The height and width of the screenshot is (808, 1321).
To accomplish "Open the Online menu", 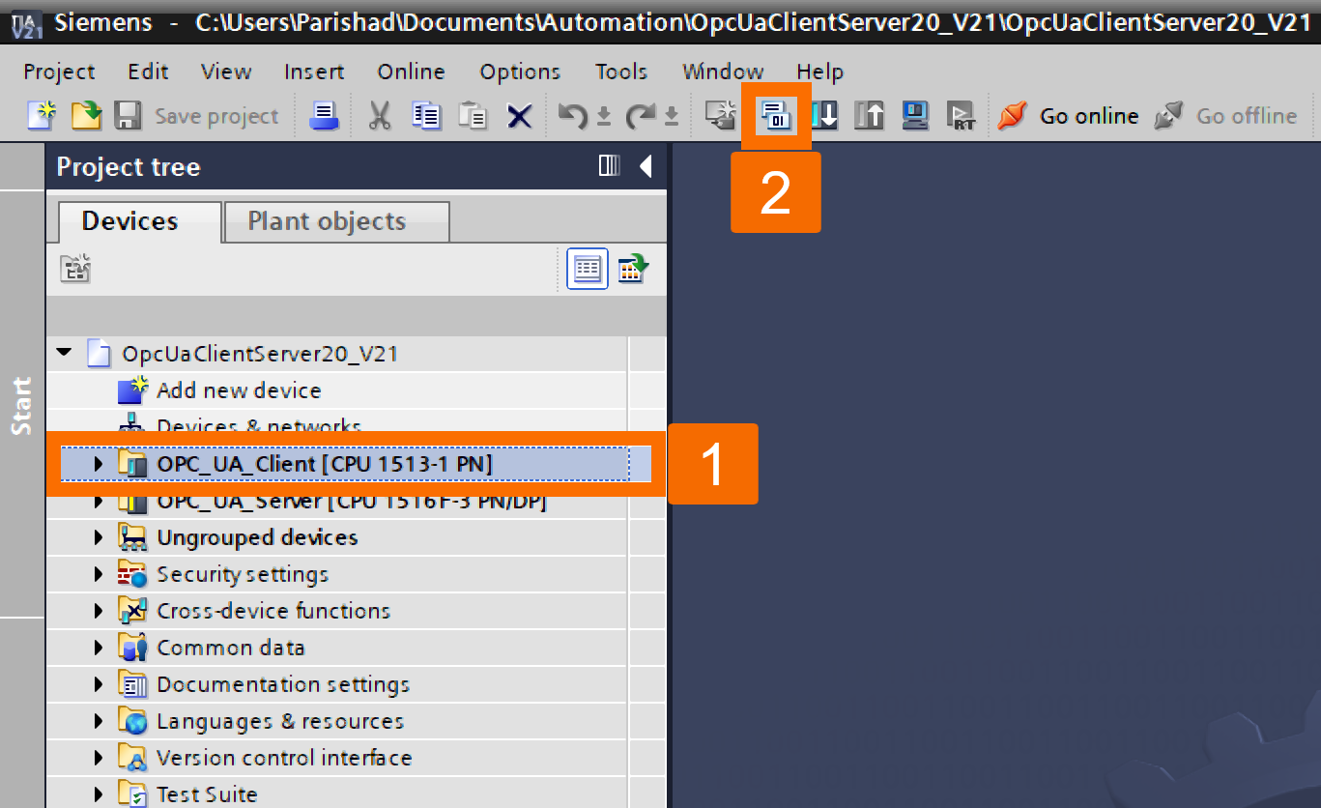I will tap(412, 72).
